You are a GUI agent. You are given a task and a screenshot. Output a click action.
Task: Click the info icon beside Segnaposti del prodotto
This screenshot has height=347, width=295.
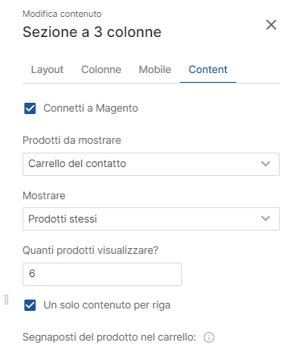pos(209,337)
